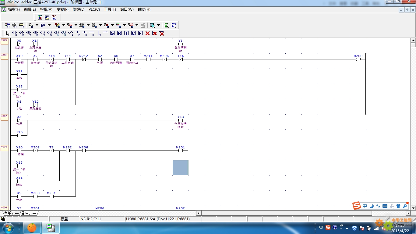
Task: Click the boxed R function button
Action: [119, 33]
